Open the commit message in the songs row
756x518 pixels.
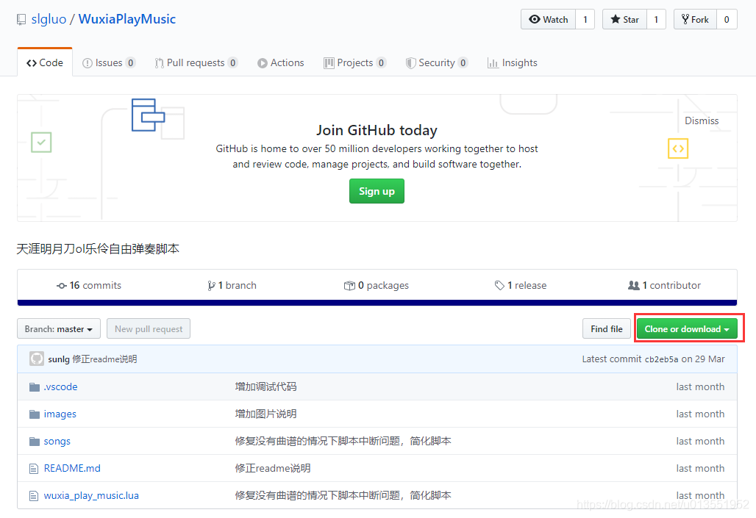pos(343,441)
